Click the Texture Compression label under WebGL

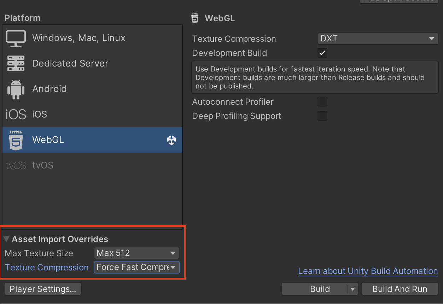click(x=234, y=39)
